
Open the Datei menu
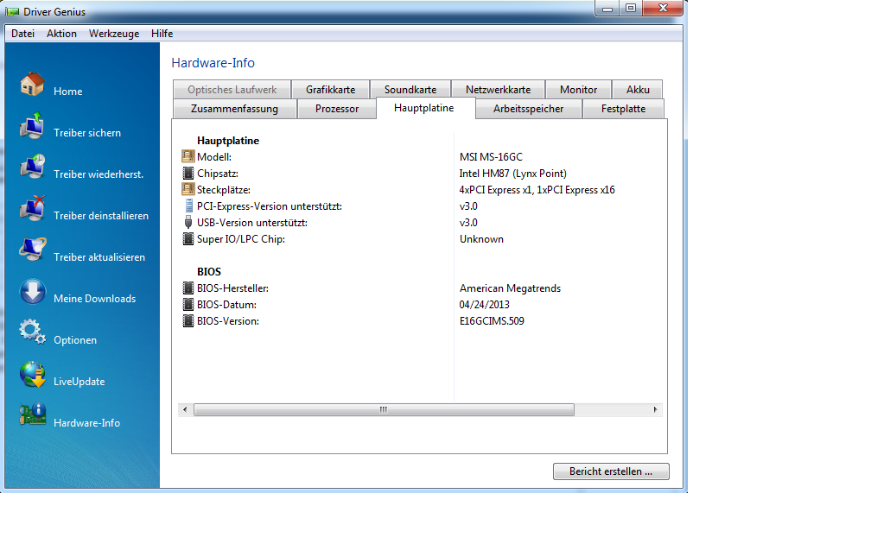22,34
